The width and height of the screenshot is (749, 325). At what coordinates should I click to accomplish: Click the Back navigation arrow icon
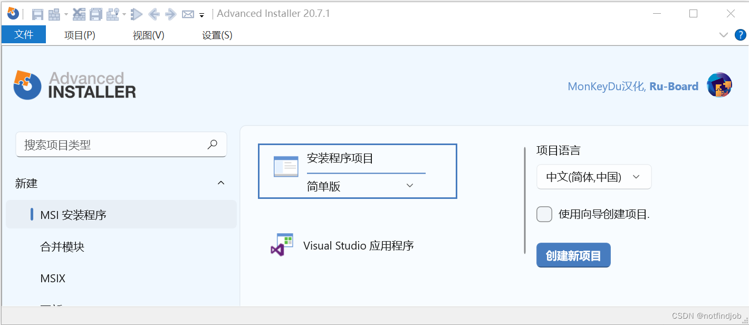[154, 14]
